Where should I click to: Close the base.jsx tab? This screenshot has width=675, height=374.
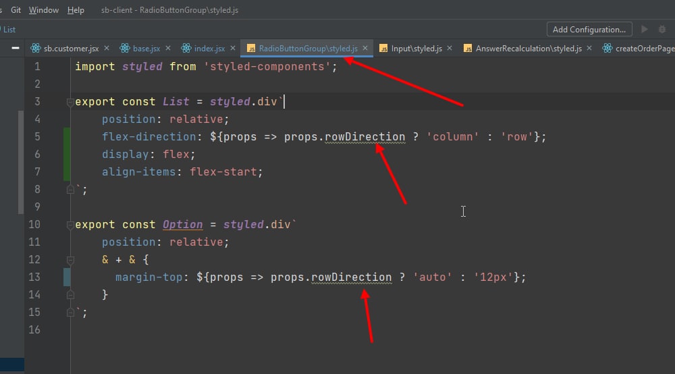tap(168, 48)
